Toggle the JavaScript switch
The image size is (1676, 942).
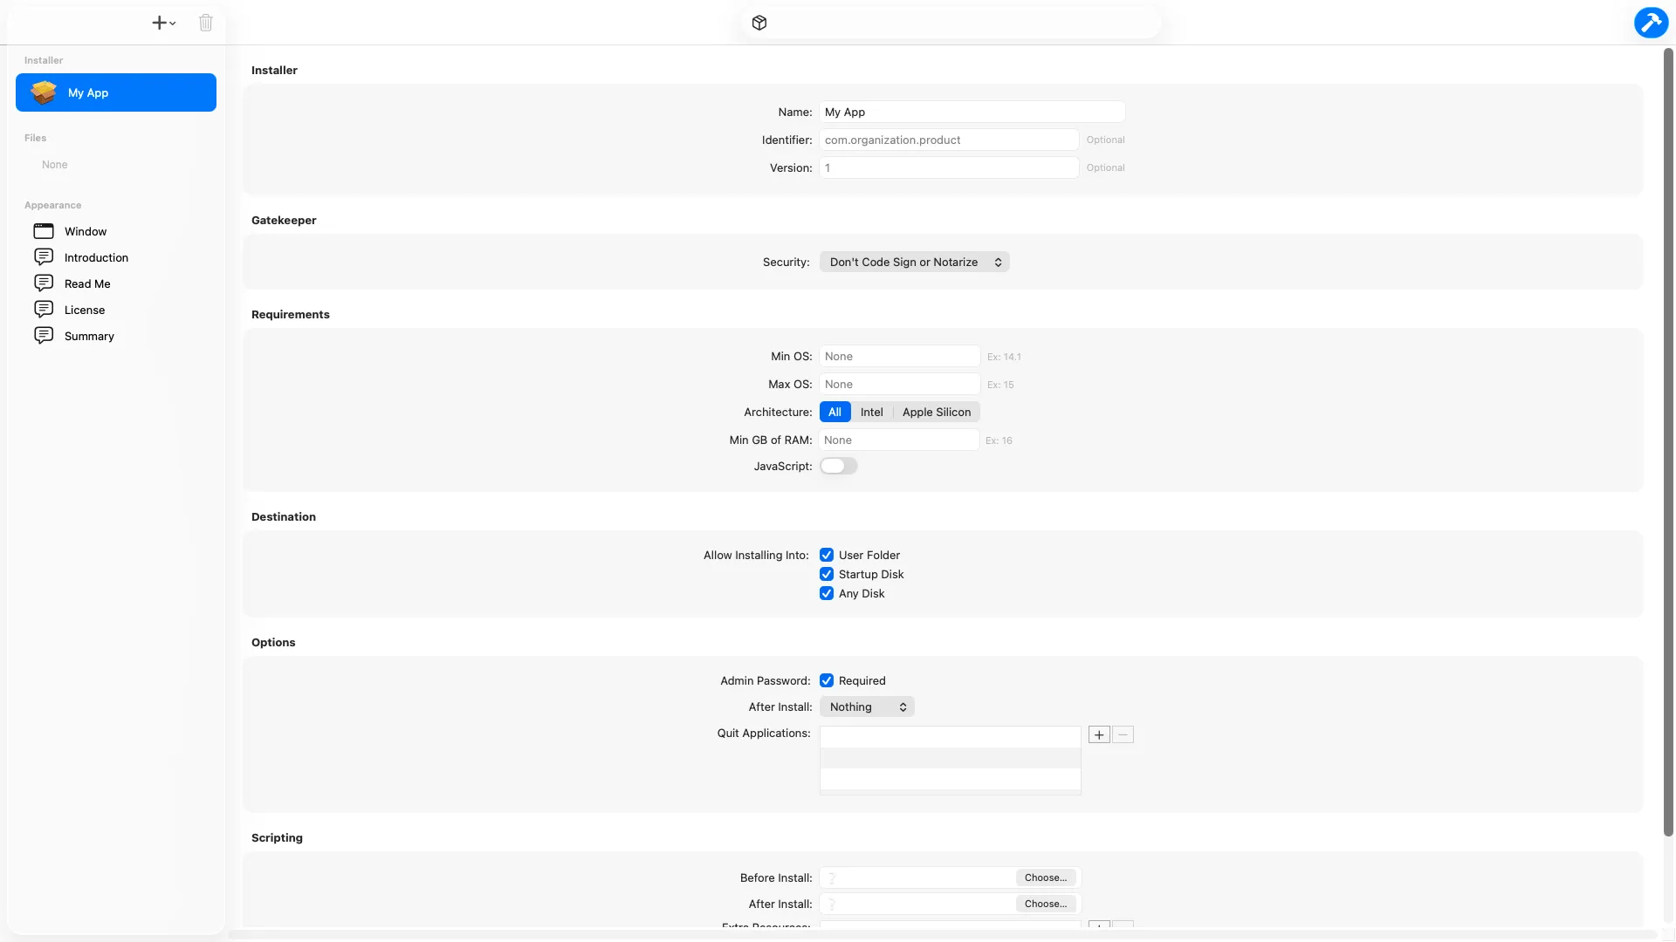click(838, 466)
